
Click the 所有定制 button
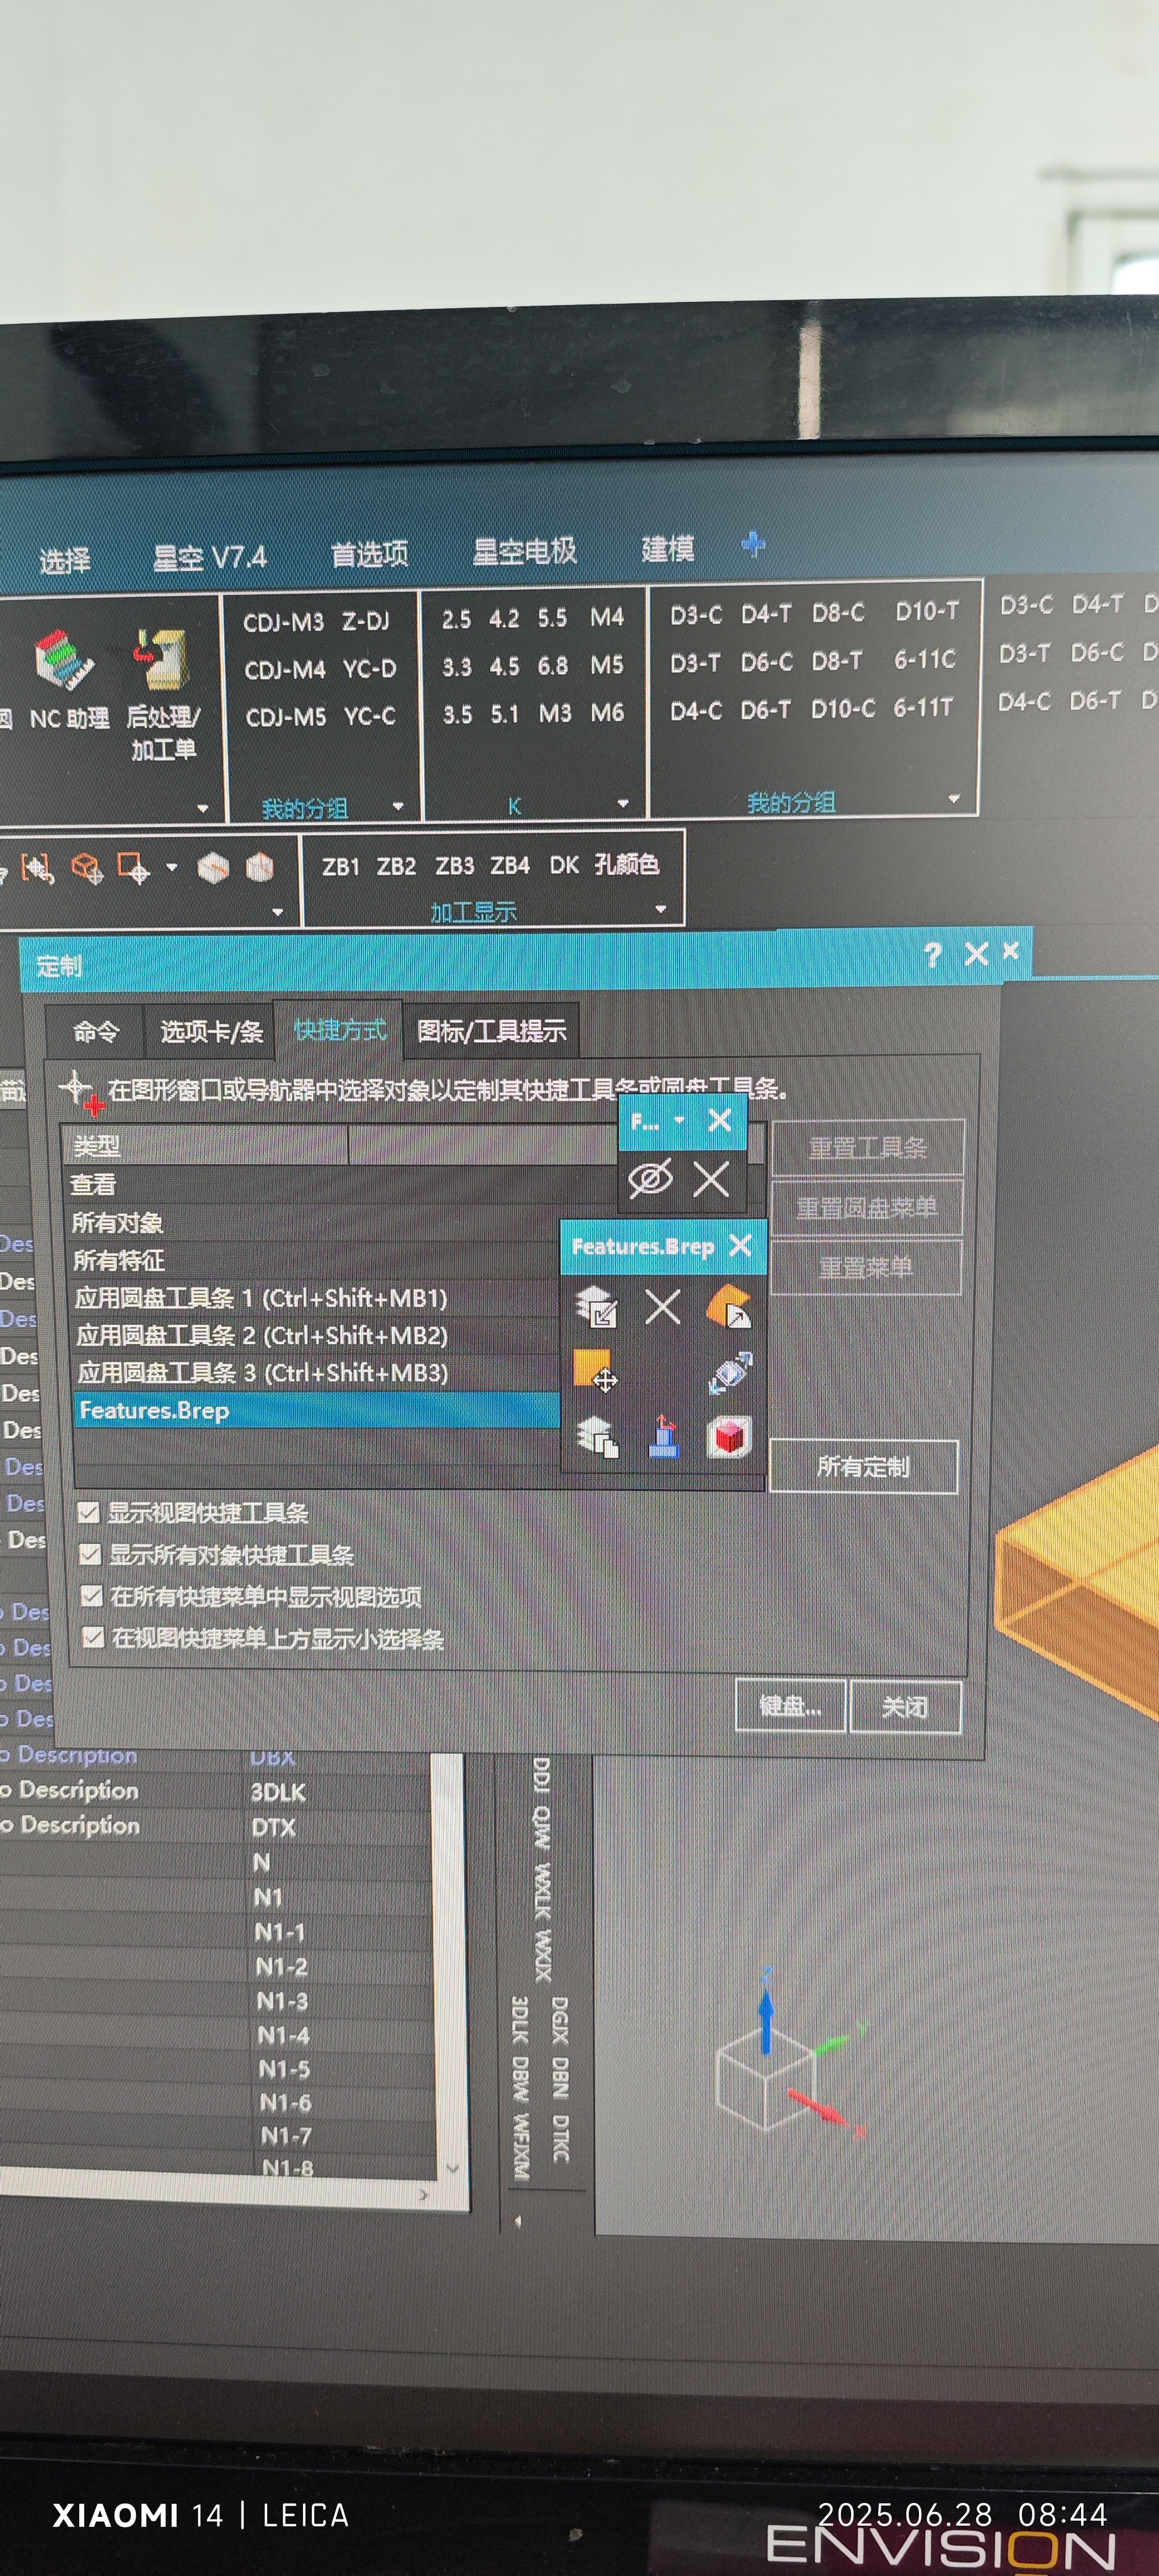point(863,1467)
